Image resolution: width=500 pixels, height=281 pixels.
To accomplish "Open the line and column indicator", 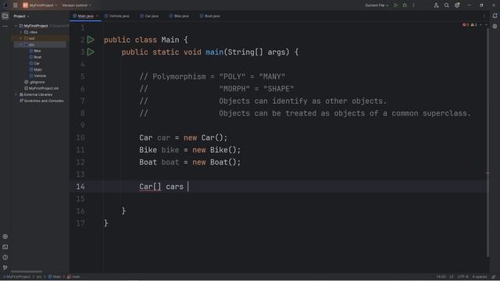I will coord(441,277).
